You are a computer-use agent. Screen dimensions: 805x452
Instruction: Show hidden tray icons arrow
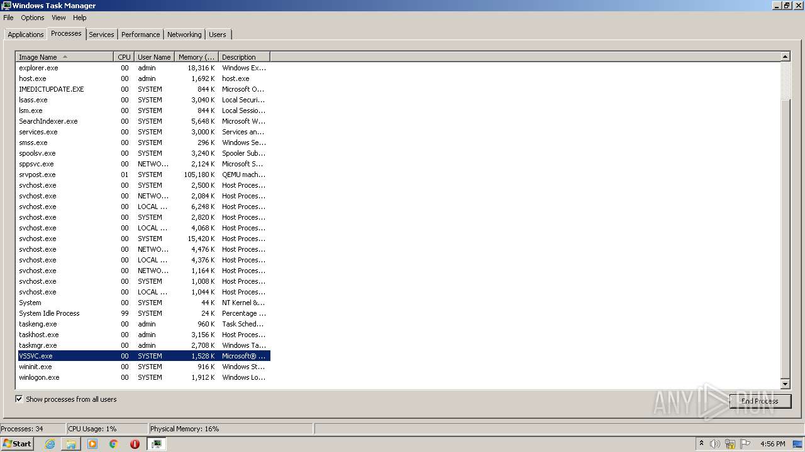coord(702,444)
